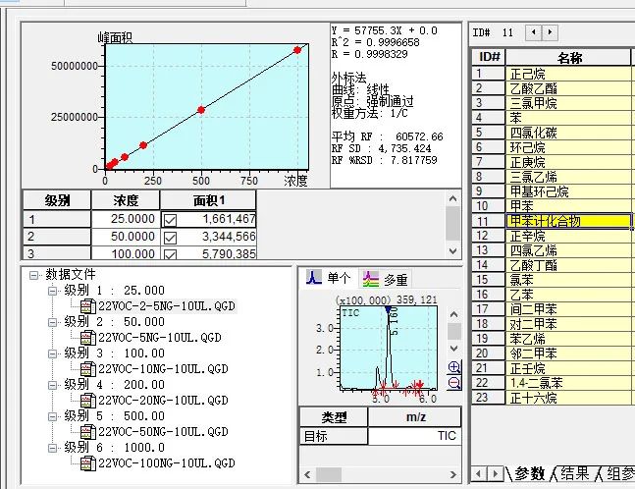Toggle the level 3 area checkbox
The width and height of the screenshot is (635, 489).
coord(171,254)
